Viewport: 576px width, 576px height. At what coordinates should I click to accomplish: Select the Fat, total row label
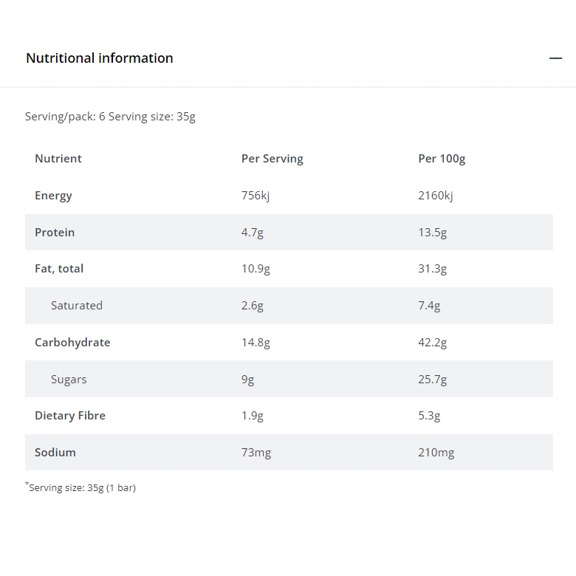point(59,269)
